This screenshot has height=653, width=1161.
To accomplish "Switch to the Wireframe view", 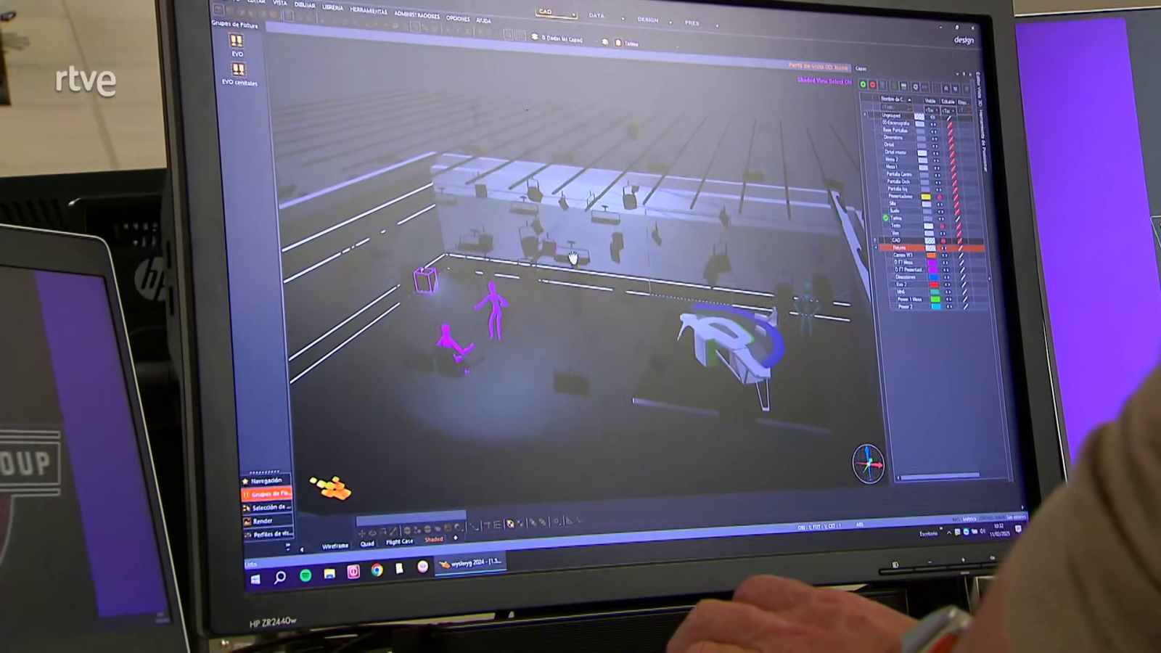I will pyautogui.click(x=334, y=546).
